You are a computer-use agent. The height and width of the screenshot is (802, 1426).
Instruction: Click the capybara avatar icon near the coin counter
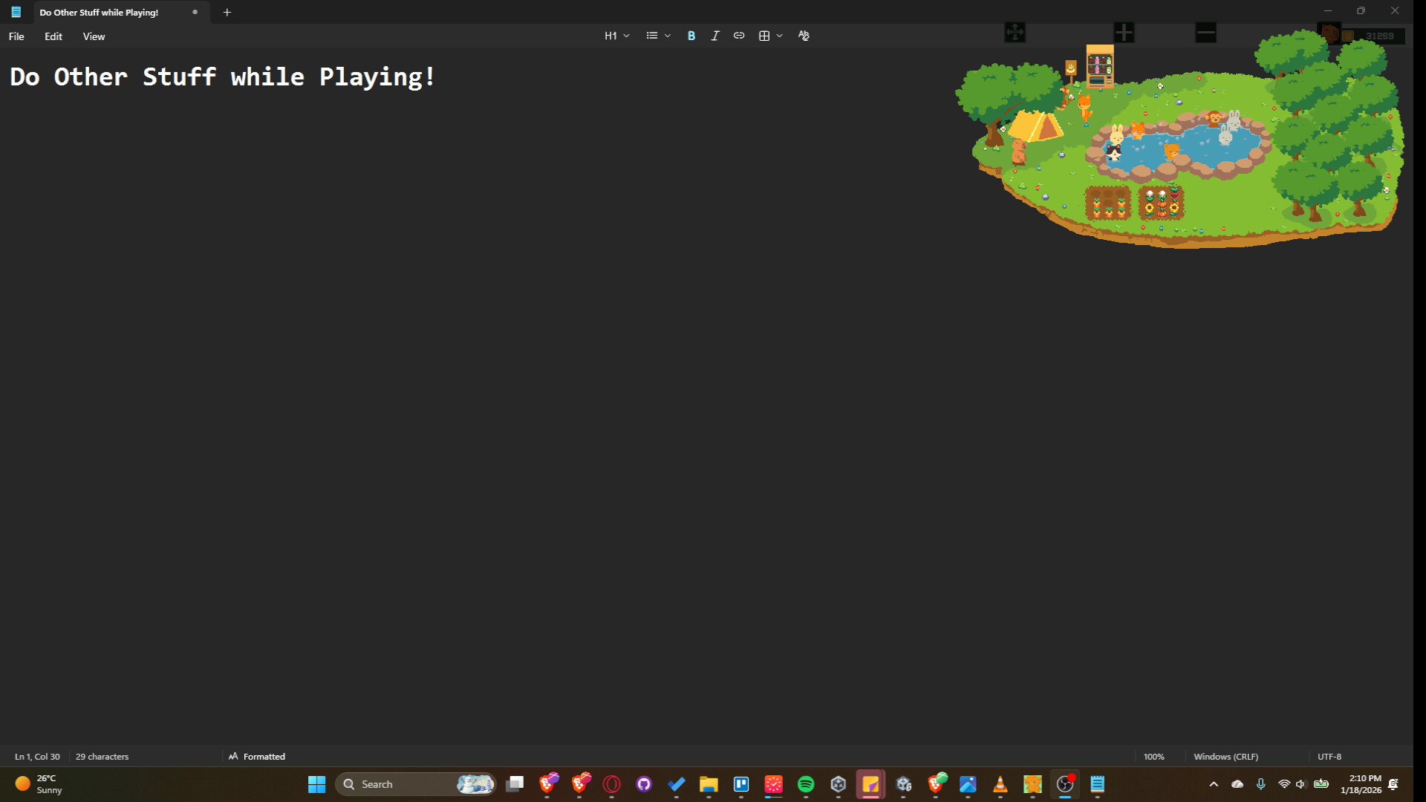click(x=1329, y=33)
